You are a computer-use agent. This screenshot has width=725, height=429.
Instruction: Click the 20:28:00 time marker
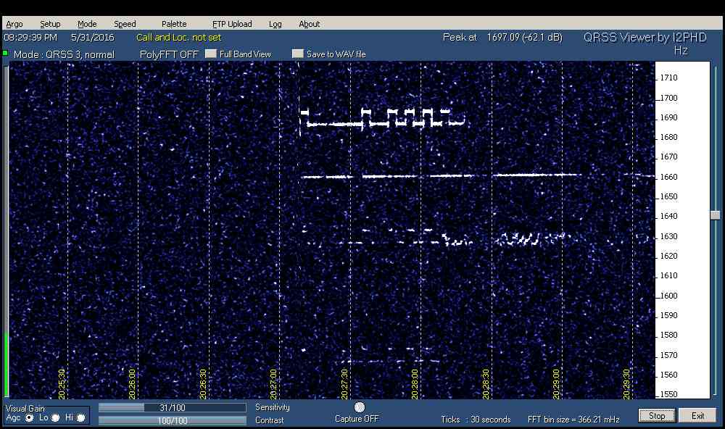[415, 384]
